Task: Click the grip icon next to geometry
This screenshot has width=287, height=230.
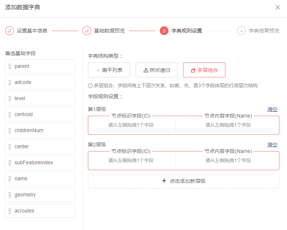Action: click(10, 195)
